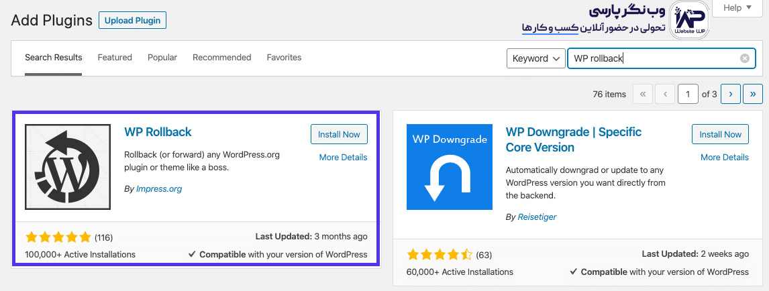Click the WP Rollback plugin icon
This screenshot has width=769, height=291.
pos(68,167)
